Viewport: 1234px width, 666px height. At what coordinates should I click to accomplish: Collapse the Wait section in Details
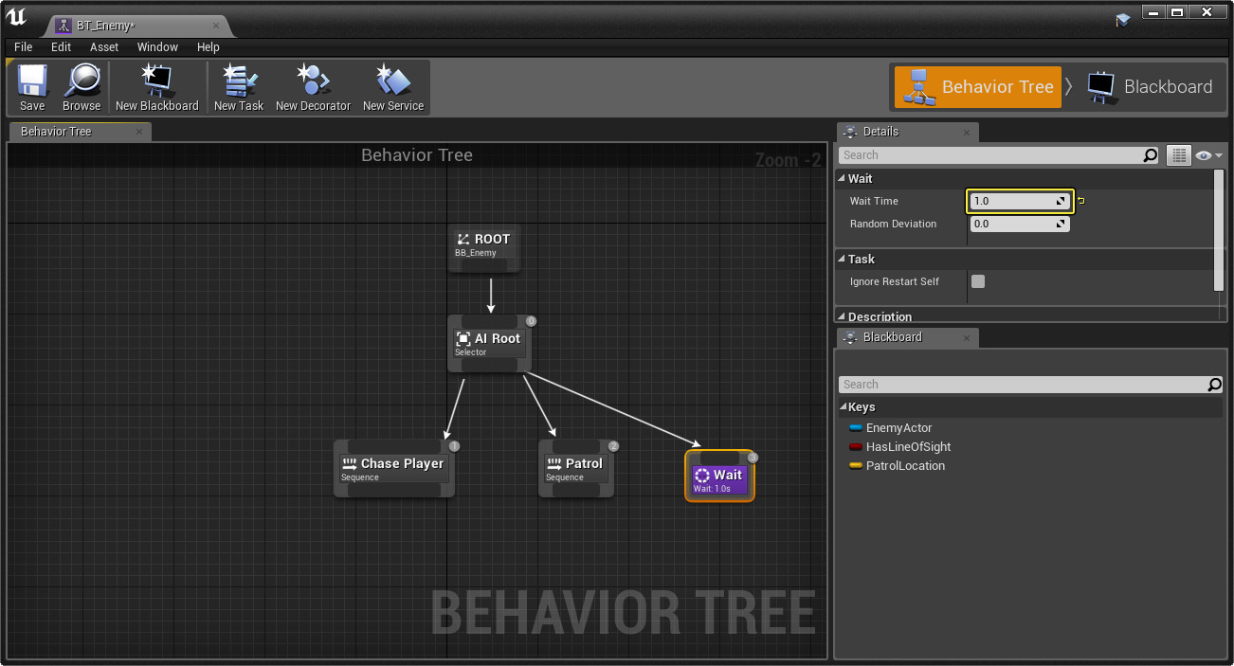(842, 179)
